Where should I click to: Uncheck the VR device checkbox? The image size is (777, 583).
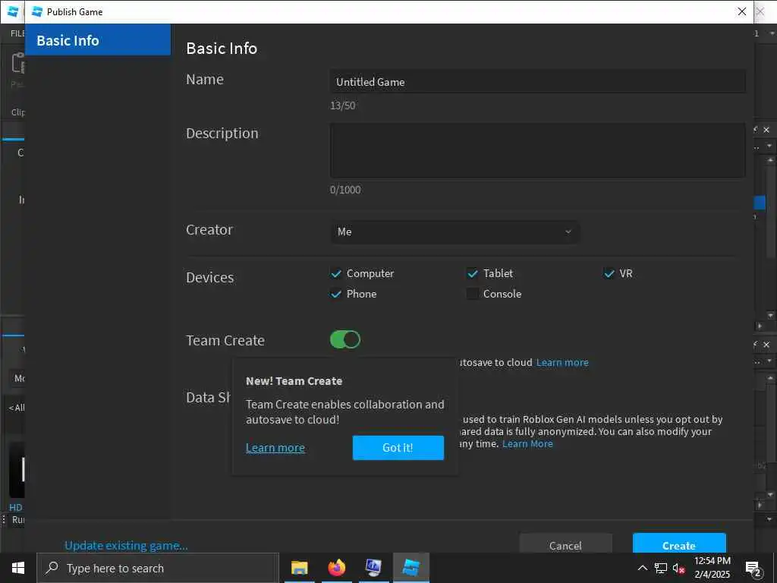point(609,273)
